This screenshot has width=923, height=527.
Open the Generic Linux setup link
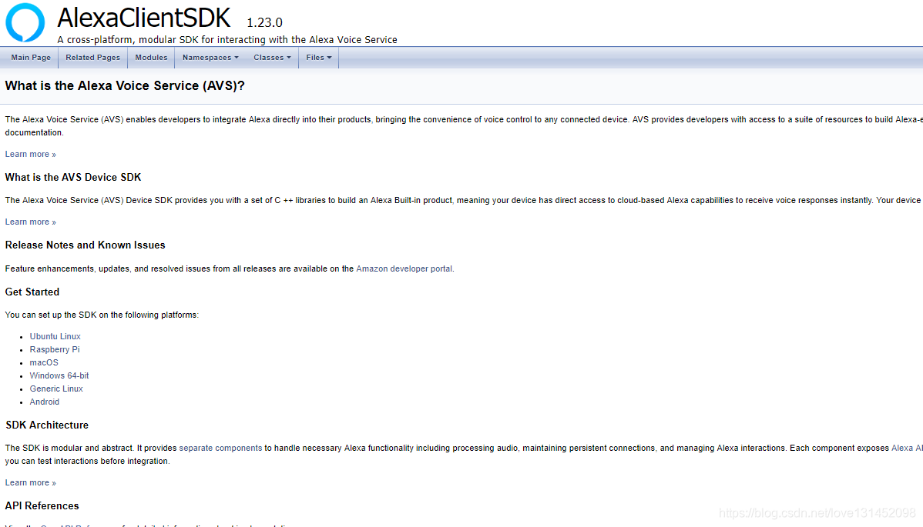coord(56,389)
